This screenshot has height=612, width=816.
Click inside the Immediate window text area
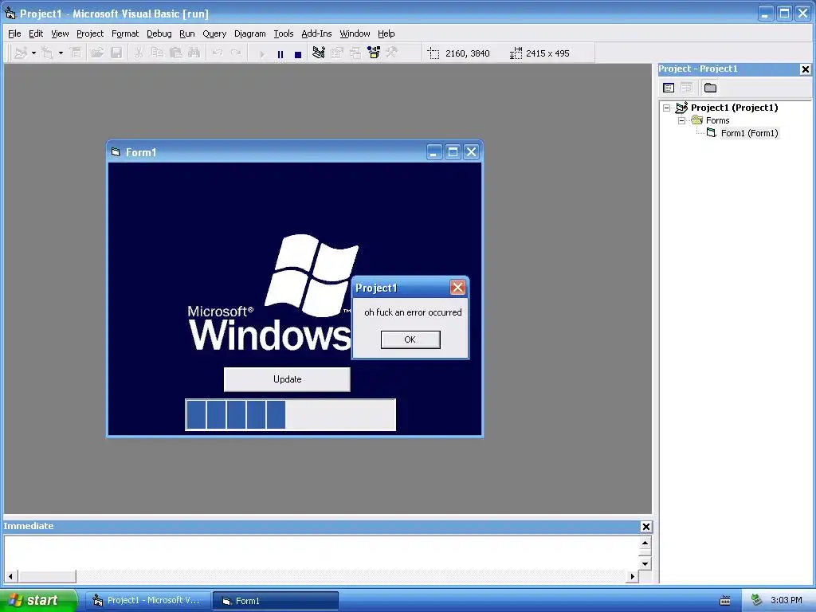(321, 553)
